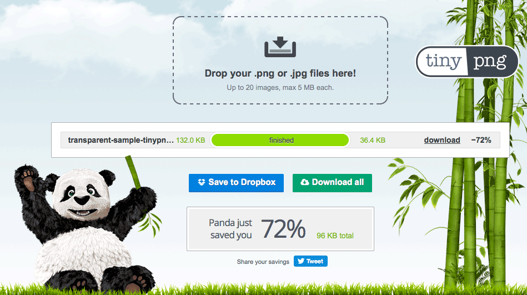Click the bamboo stick held by panda
527x295 pixels.
point(133,172)
